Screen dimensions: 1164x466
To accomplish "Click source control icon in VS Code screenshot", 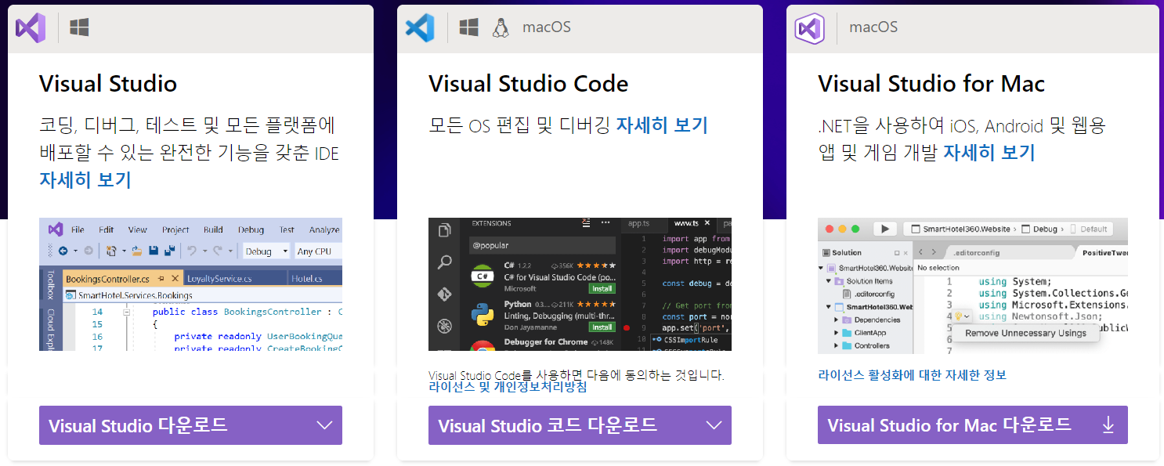I will (x=444, y=294).
